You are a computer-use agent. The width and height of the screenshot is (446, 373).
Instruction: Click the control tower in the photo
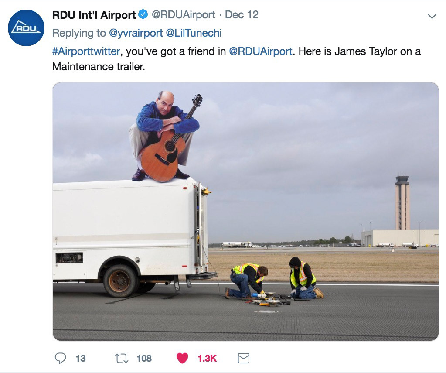pyautogui.click(x=402, y=202)
